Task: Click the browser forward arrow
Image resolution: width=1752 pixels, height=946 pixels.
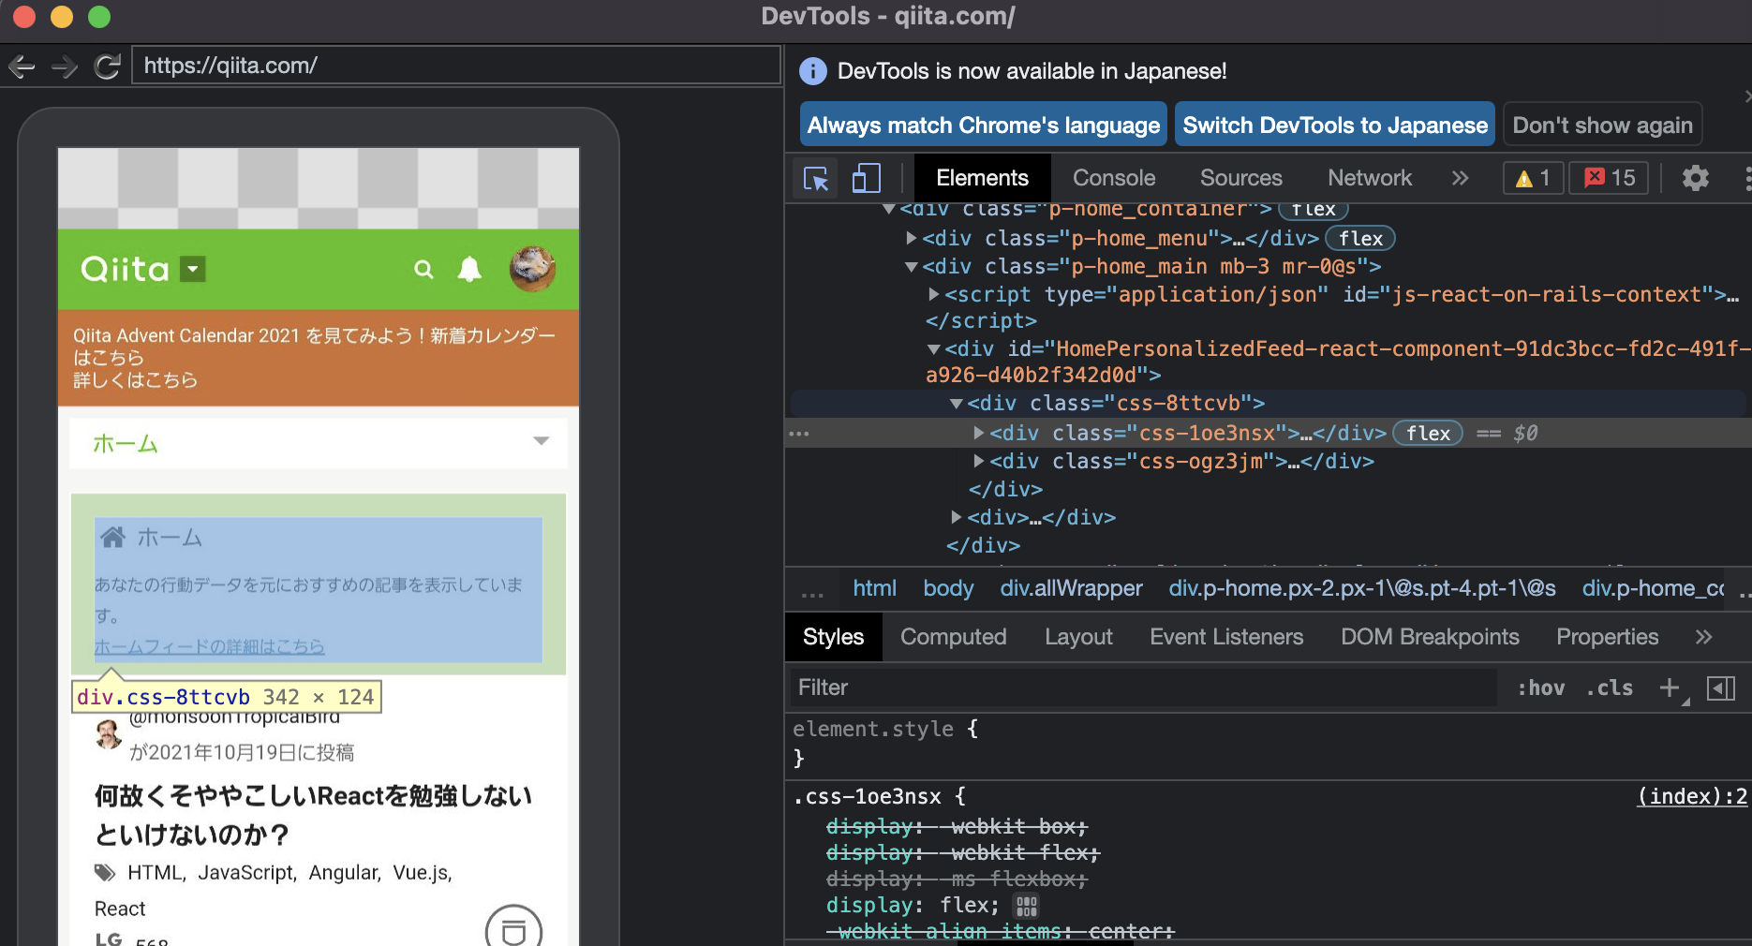Action: (x=65, y=67)
